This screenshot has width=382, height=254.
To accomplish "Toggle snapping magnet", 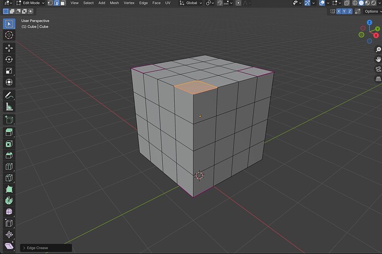I will (220, 3).
